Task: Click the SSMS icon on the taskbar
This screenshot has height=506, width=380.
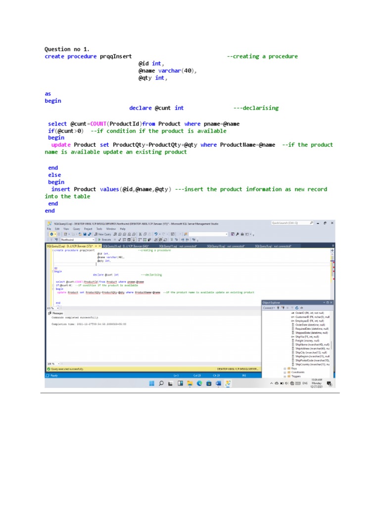Action: tap(228, 383)
